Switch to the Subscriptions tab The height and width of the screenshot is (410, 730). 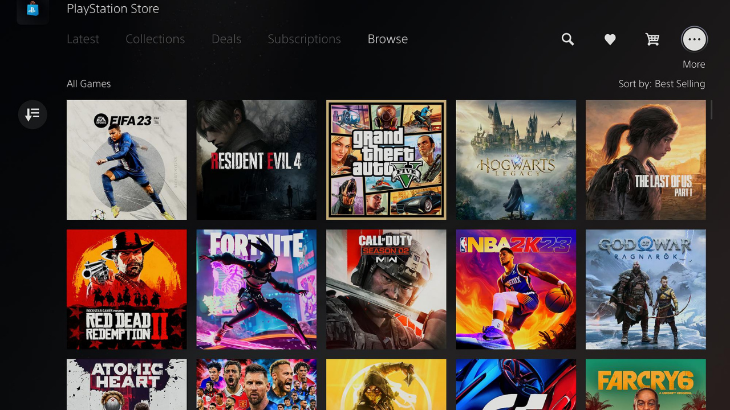(304, 39)
